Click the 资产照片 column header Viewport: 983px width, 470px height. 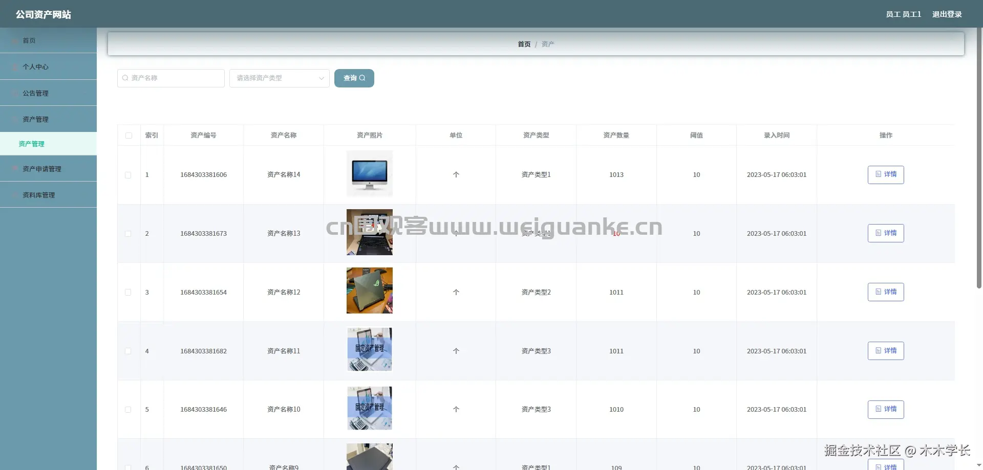[x=370, y=136]
